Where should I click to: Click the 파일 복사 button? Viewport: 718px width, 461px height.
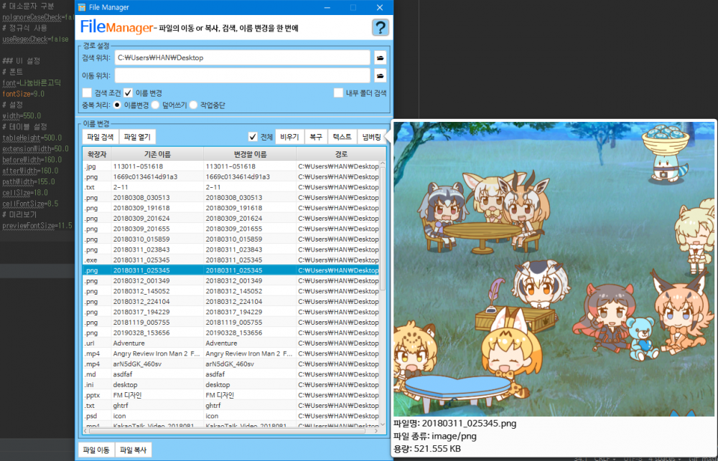pos(134,450)
